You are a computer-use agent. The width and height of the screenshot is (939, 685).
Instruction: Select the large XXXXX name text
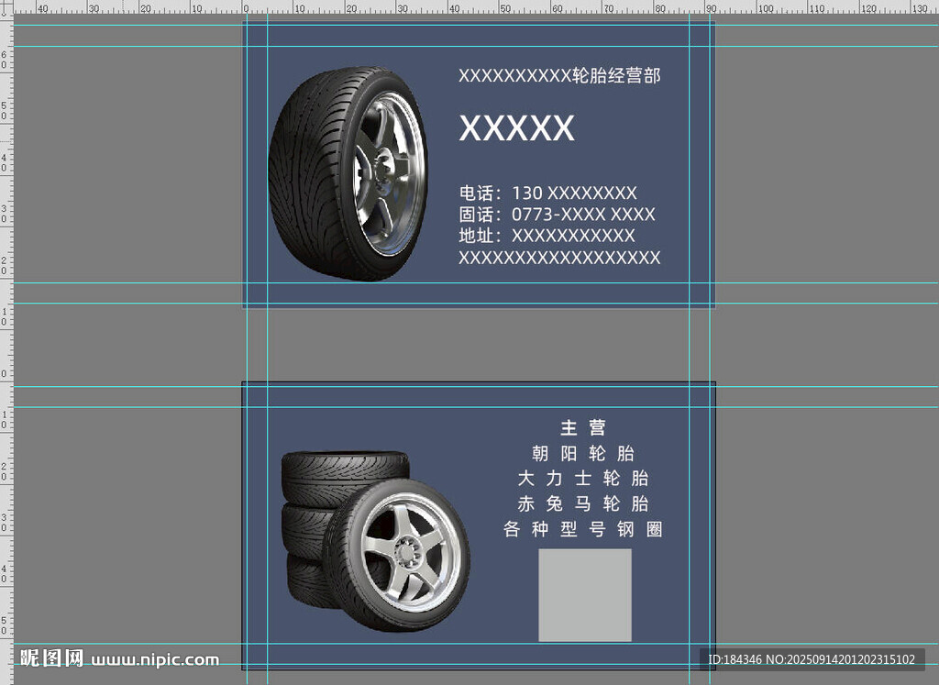click(x=516, y=128)
